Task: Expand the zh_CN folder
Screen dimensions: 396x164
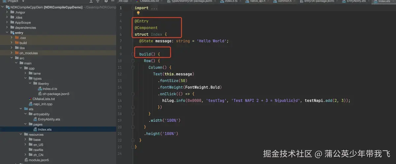Action: [x=26, y=155]
